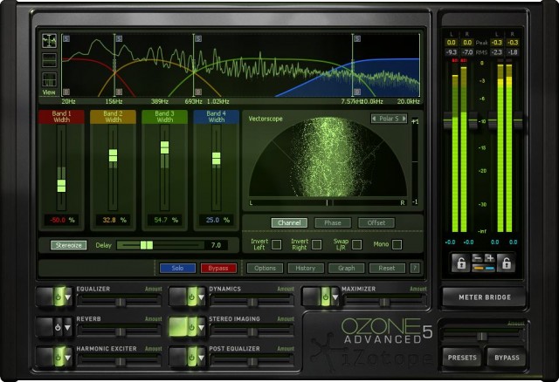Screen dimensions: 559x382
Task: Open the Presets button
Action: (x=463, y=358)
